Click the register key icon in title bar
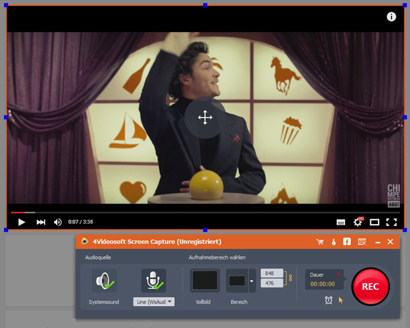Screen dimensions: 410x328 333,242
